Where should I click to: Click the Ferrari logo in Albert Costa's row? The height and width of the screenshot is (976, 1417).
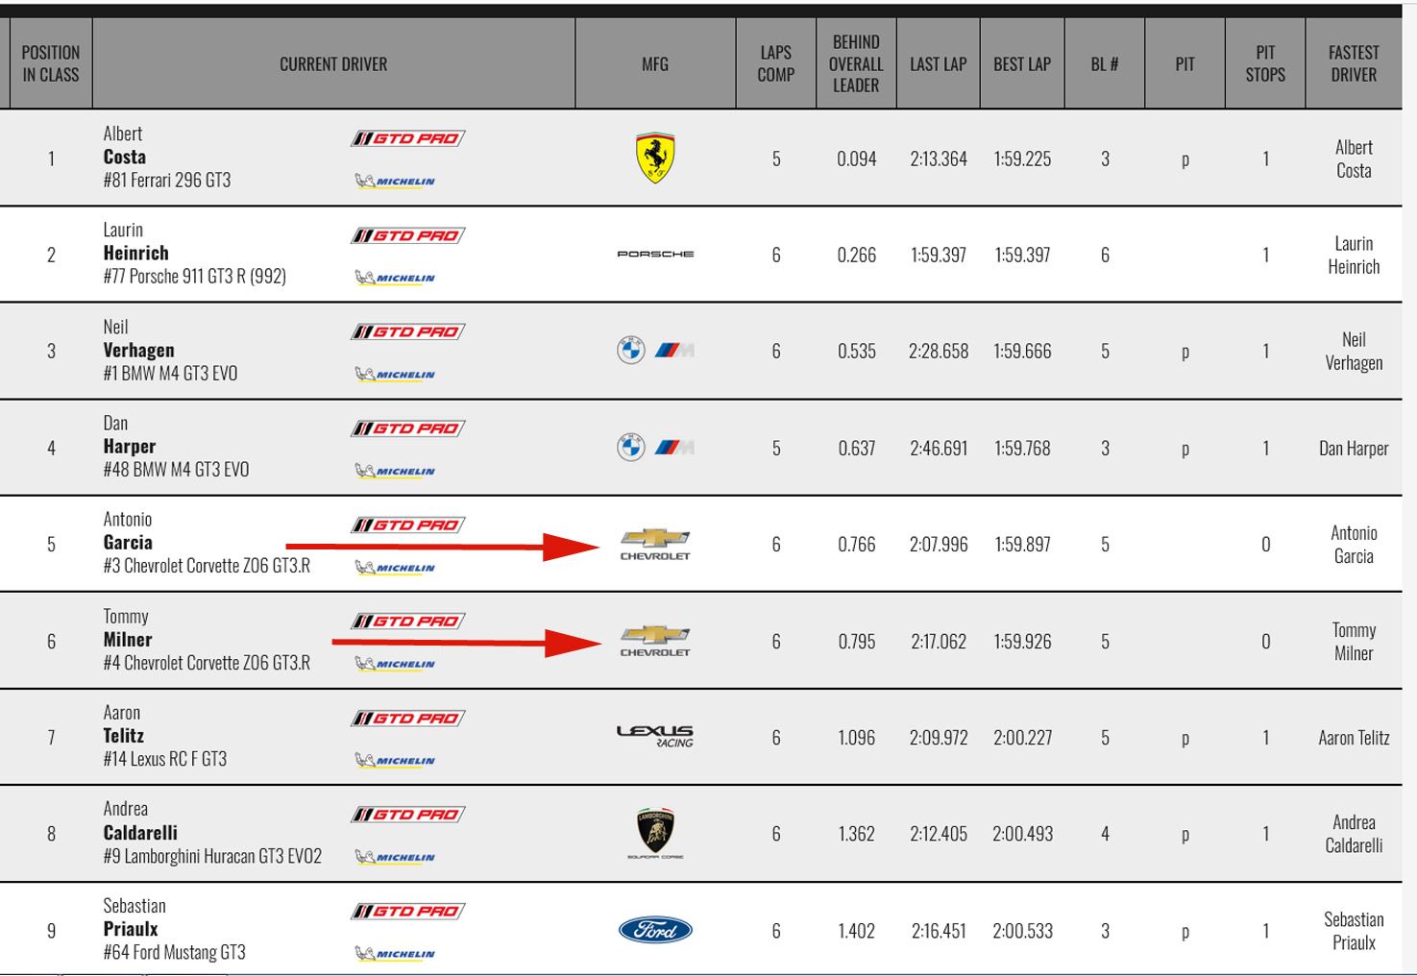[x=655, y=159]
